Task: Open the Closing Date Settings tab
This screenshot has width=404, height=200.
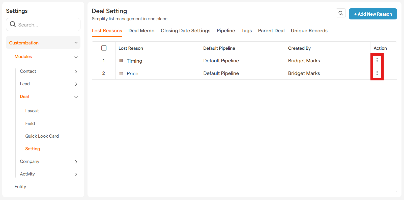Action: point(185,31)
